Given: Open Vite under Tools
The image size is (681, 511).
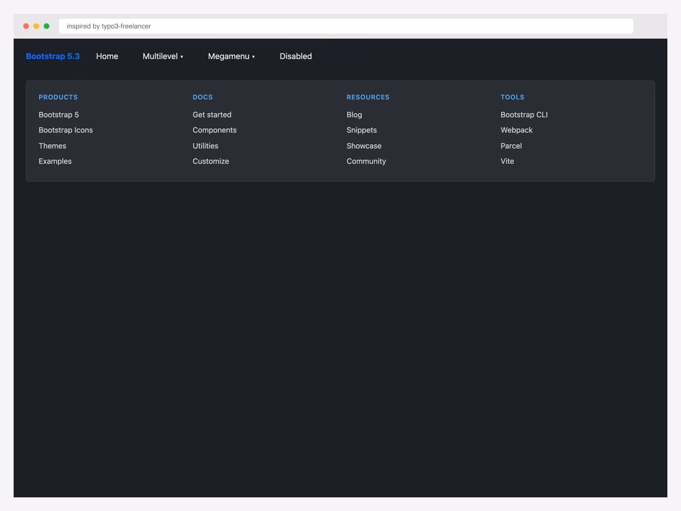Looking at the screenshot, I should point(507,161).
